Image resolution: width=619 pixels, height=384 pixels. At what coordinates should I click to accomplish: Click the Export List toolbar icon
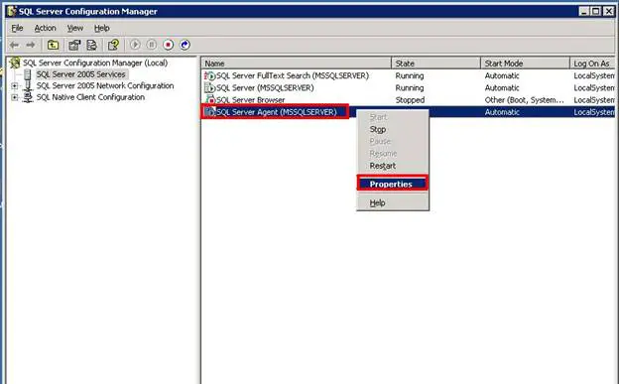click(x=91, y=45)
